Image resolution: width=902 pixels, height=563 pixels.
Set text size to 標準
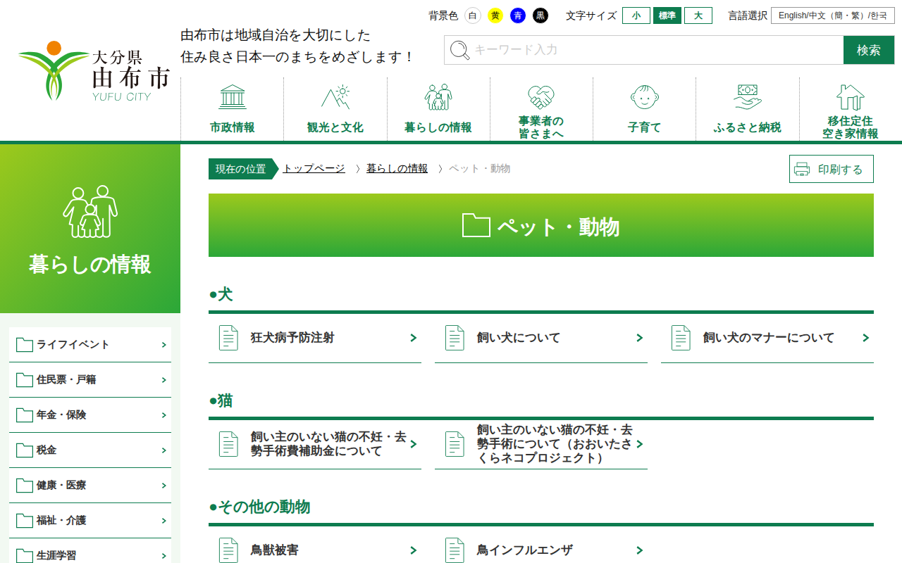[667, 15]
